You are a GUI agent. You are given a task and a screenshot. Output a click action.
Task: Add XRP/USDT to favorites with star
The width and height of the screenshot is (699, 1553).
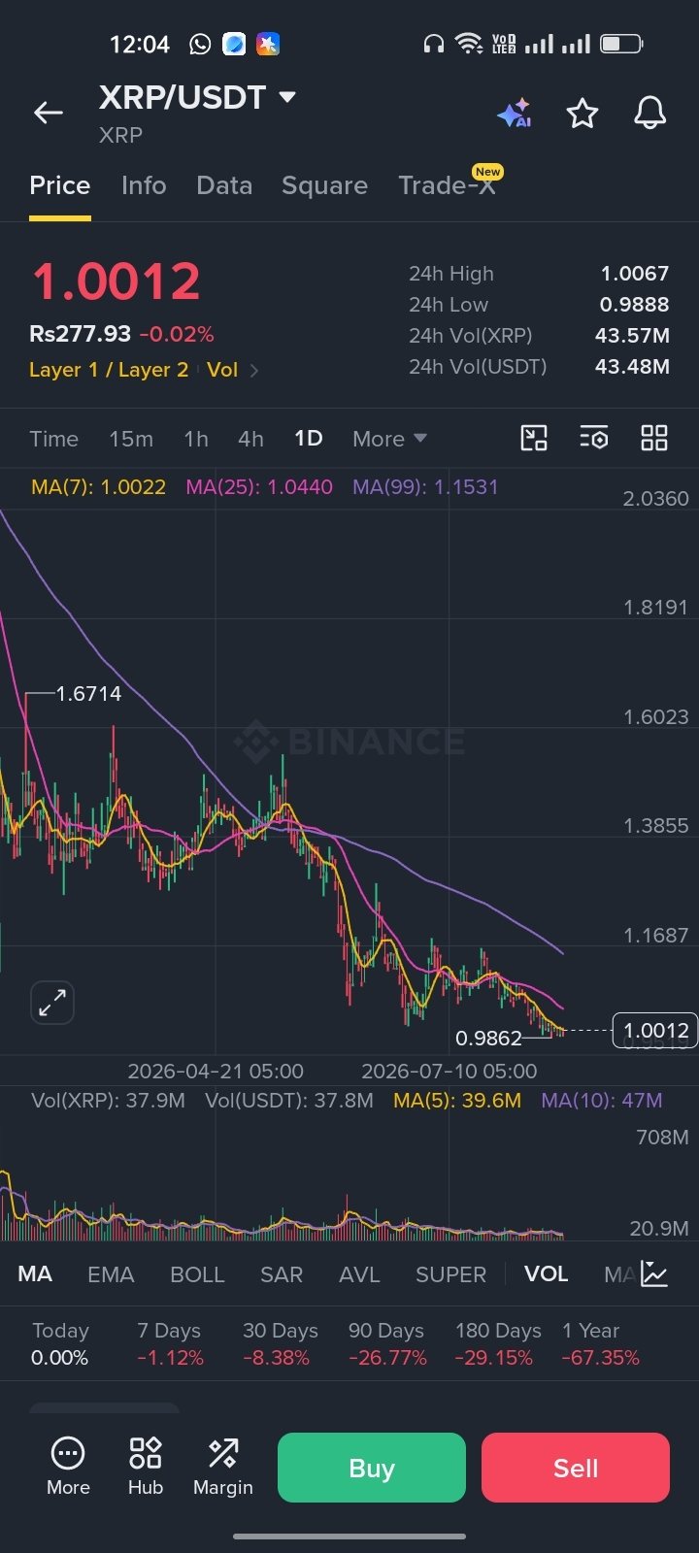(582, 114)
